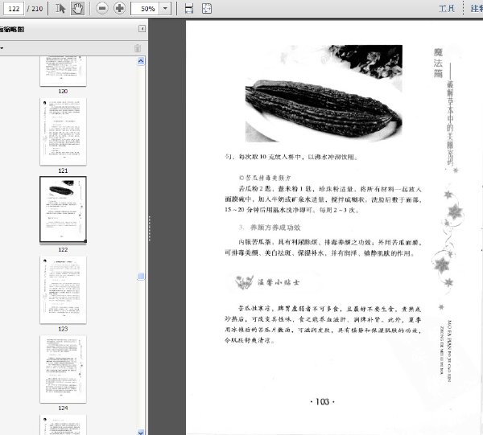Activate the Hand pan tool
Screen dimensions: 483x435
[77, 8]
